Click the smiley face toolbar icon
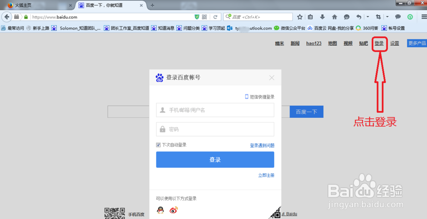 click(347, 17)
